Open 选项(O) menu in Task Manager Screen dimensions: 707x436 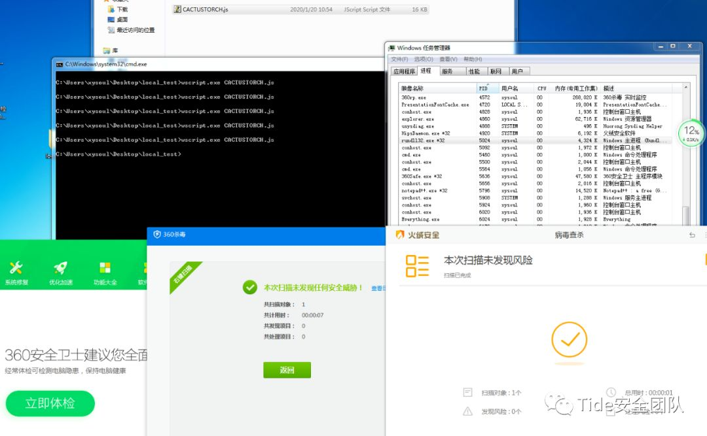pyautogui.click(x=424, y=59)
